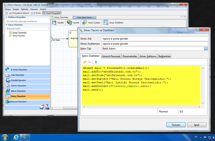Viewport: 215px width, 141px height.
Task: Switch to Arşiv İşleri Süreci tab
Action: pyautogui.click(x=84, y=17)
